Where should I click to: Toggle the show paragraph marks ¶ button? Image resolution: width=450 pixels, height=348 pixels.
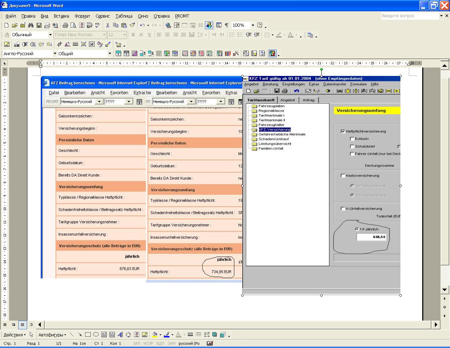pos(227,25)
